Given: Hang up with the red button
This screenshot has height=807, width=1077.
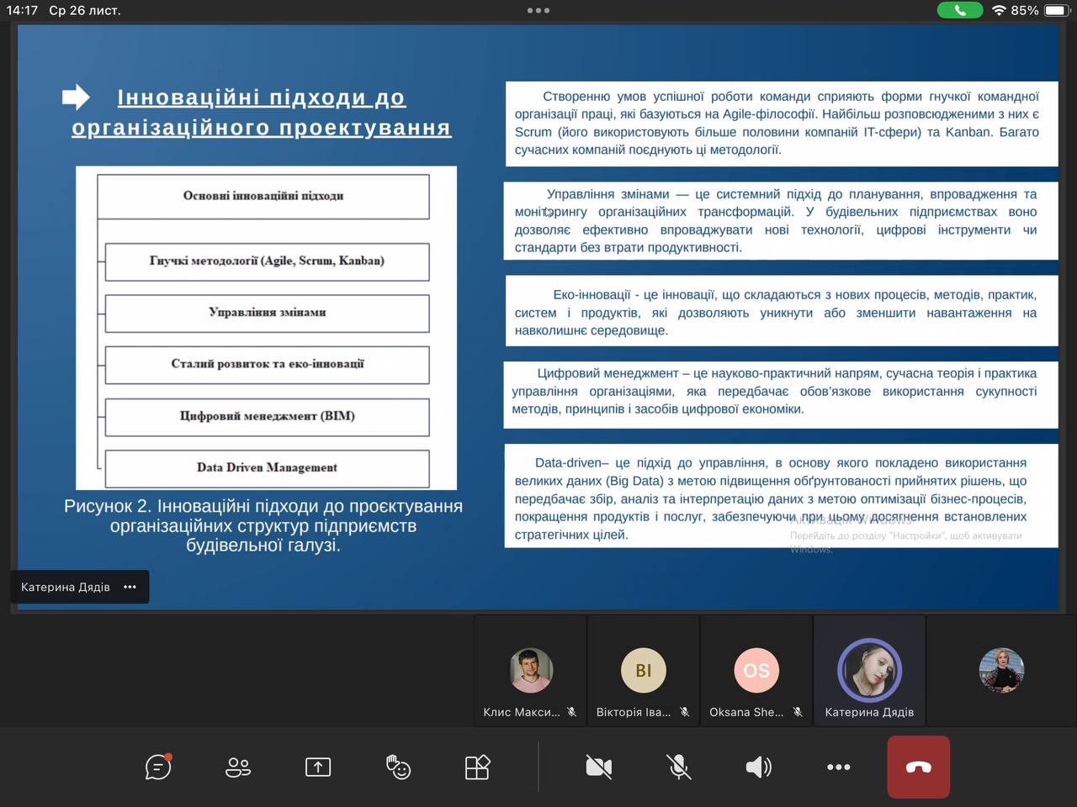Looking at the screenshot, I should [918, 767].
